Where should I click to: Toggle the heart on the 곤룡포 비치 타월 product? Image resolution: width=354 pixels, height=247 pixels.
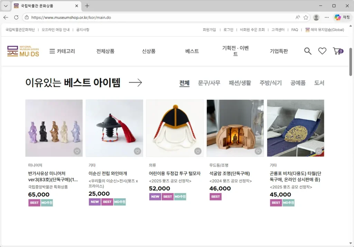pyautogui.click(x=318, y=151)
